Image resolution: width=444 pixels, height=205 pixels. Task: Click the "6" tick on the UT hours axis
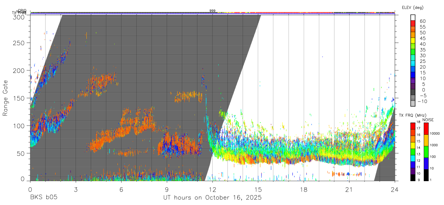pos(121,189)
